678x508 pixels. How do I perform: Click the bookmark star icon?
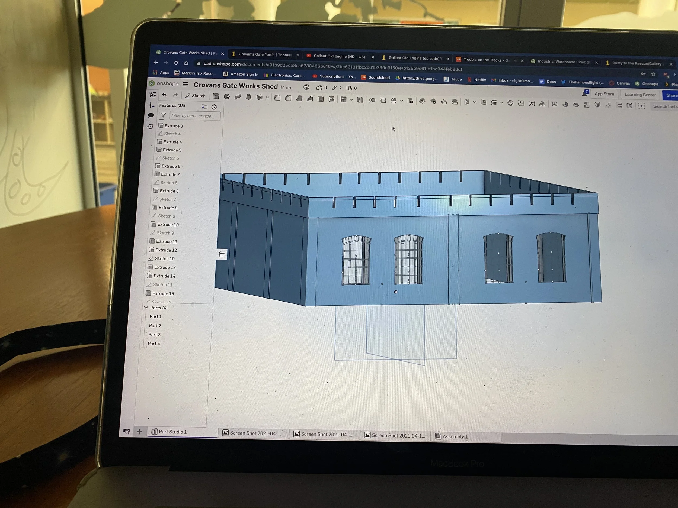pyautogui.click(x=653, y=74)
